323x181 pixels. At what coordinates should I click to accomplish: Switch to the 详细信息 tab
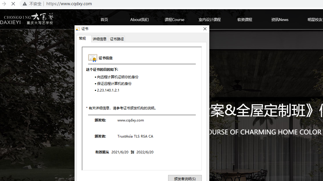[x=99, y=39]
